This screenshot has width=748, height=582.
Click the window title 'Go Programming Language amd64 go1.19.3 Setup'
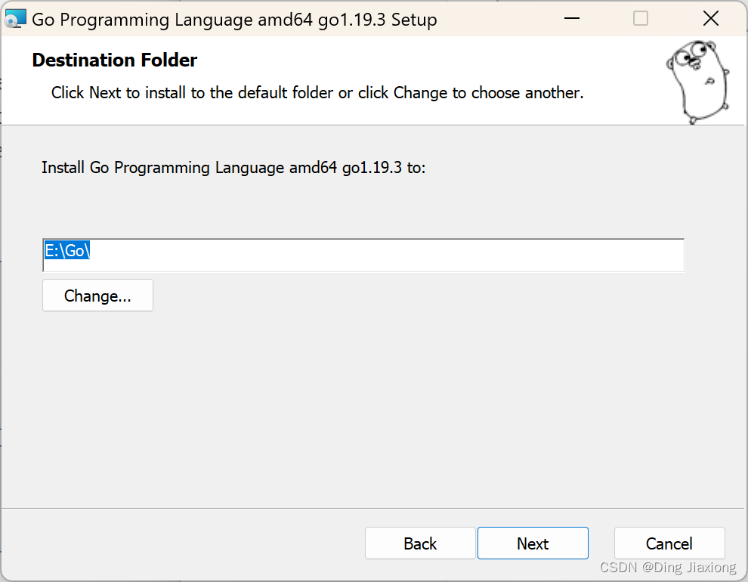234,20
